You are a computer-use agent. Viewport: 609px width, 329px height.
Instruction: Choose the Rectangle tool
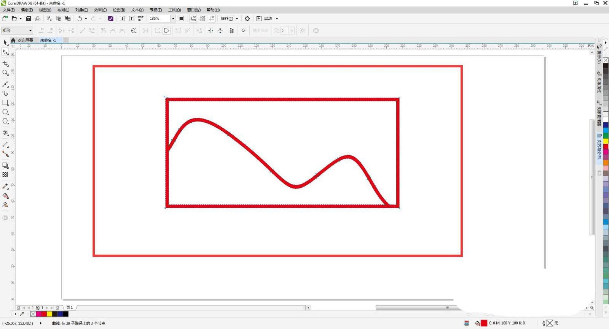pyautogui.click(x=5, y=103)
